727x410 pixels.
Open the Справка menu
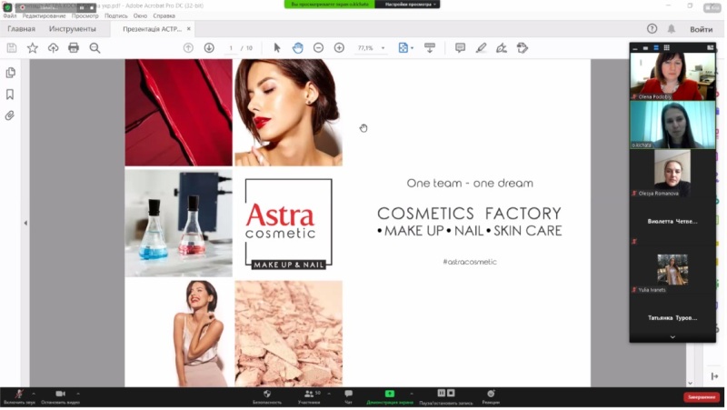(x=164, y=15)
